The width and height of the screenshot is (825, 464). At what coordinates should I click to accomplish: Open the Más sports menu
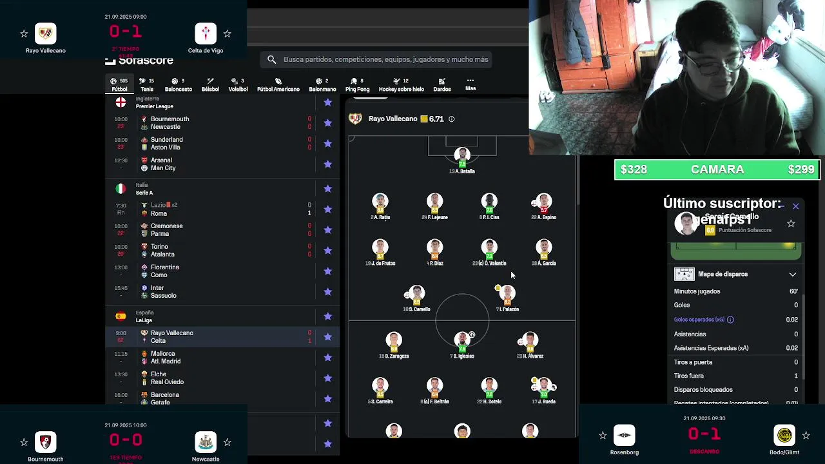click(471, 84)
